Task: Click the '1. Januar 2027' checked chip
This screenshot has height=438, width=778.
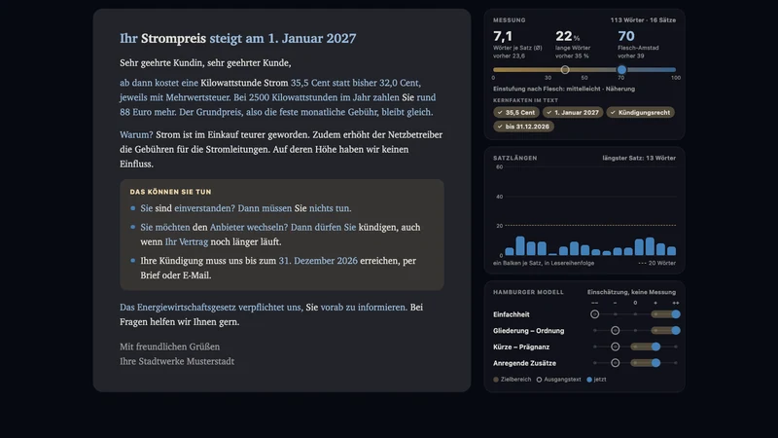Action: (x=573, y=112)
